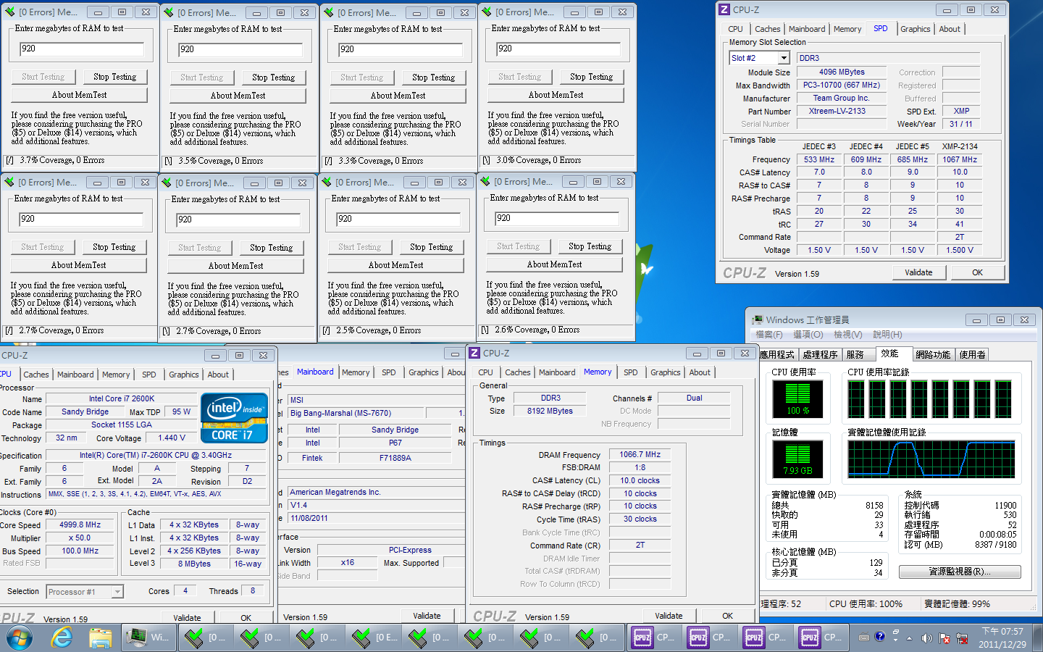The image size is (1043, 652).
Task: Click title icon of MemTest 3.3% Coverage window
Action: coord(329,12)
